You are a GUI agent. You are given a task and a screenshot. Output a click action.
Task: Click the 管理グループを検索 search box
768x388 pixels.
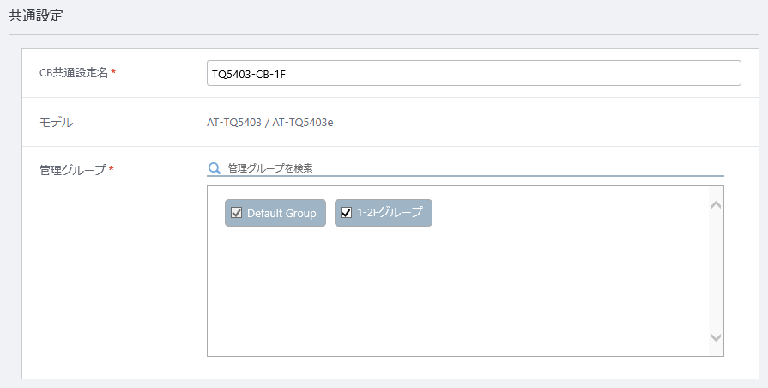[x=475, y=168]
